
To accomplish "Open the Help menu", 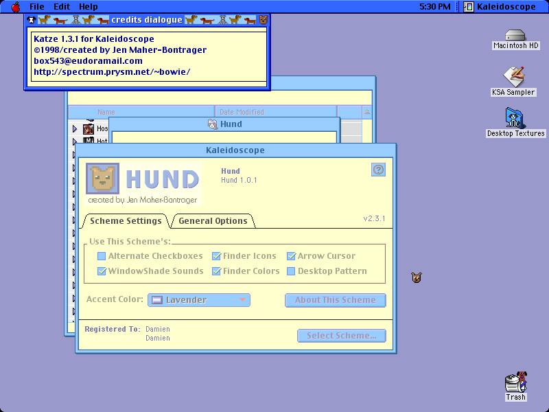I will [x=89, y=7].
